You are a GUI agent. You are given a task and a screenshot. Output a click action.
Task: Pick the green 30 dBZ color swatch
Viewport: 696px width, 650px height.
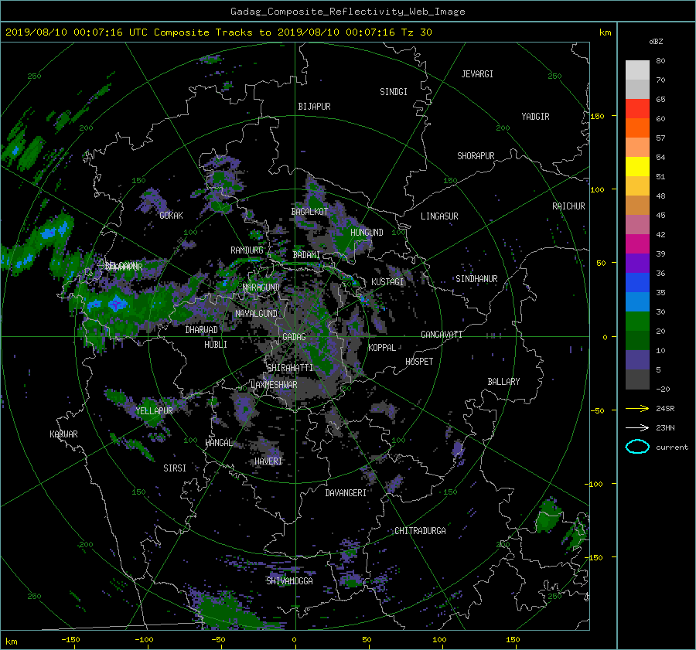click(x=637, y=321)
